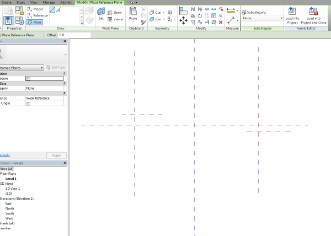Click Load into Project and Close
The width and height of the screenshot is (331, 236).
coord(313,15)
